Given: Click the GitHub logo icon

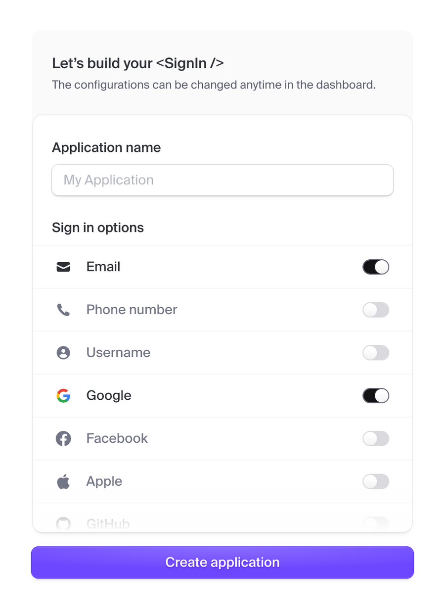Looking at the screenshot, I should tap(63, 522).
